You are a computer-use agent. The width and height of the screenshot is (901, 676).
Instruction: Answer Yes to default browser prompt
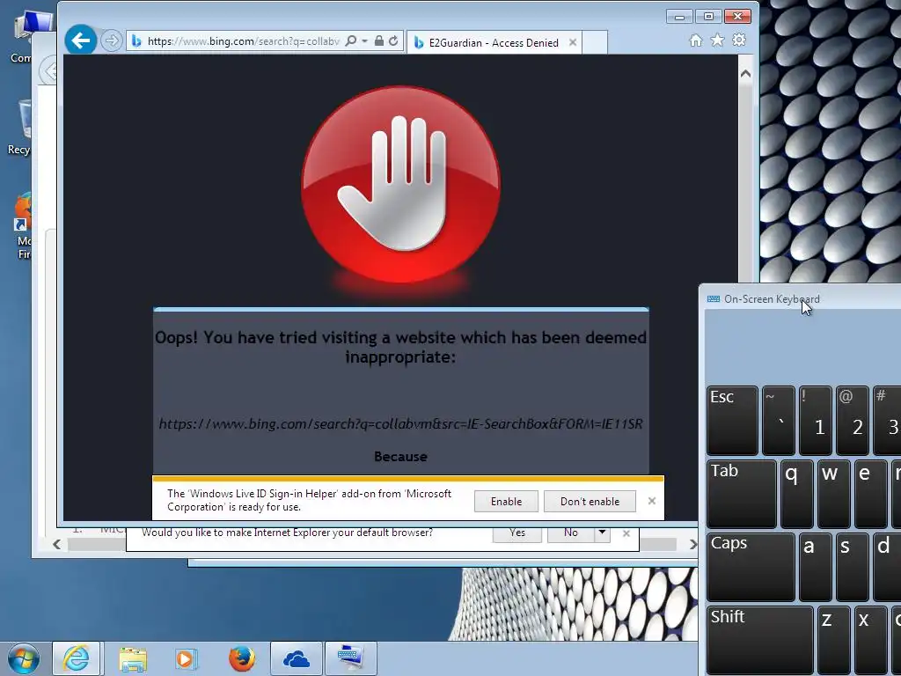(517, 533)
